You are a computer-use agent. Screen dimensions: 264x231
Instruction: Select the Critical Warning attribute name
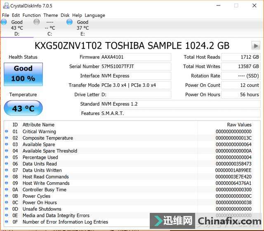pyautogui.click(x=39, y=132)
